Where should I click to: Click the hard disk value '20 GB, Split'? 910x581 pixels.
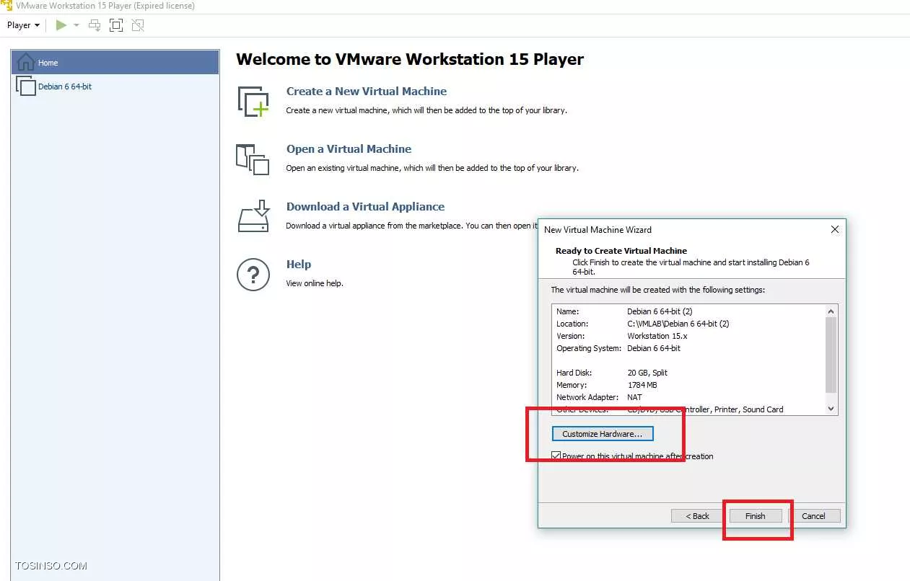(647, 373)
